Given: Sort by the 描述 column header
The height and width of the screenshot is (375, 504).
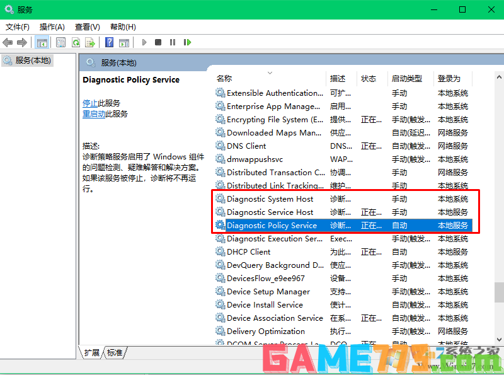Looking at the screenshot, I should click(341, 79).
